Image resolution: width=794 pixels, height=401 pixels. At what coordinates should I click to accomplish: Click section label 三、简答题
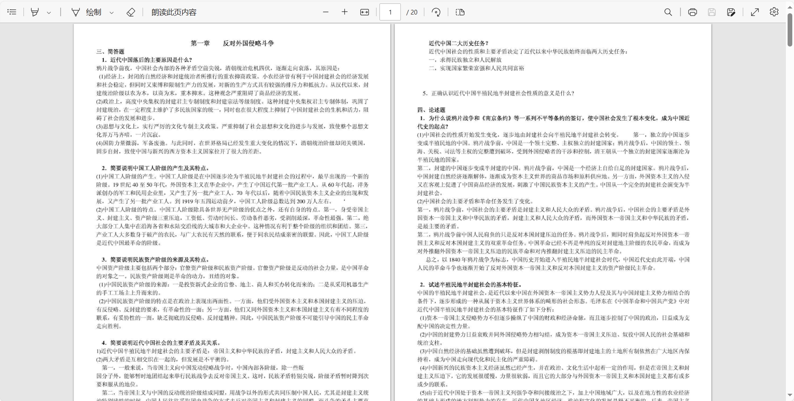point(110,52)
